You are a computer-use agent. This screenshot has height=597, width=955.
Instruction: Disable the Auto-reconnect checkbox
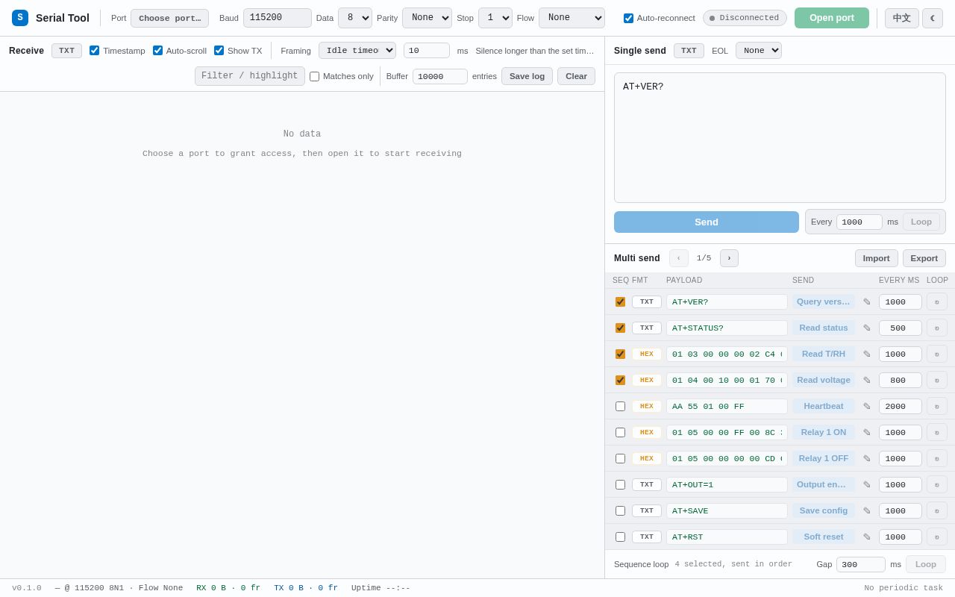[x=628, y=18]
